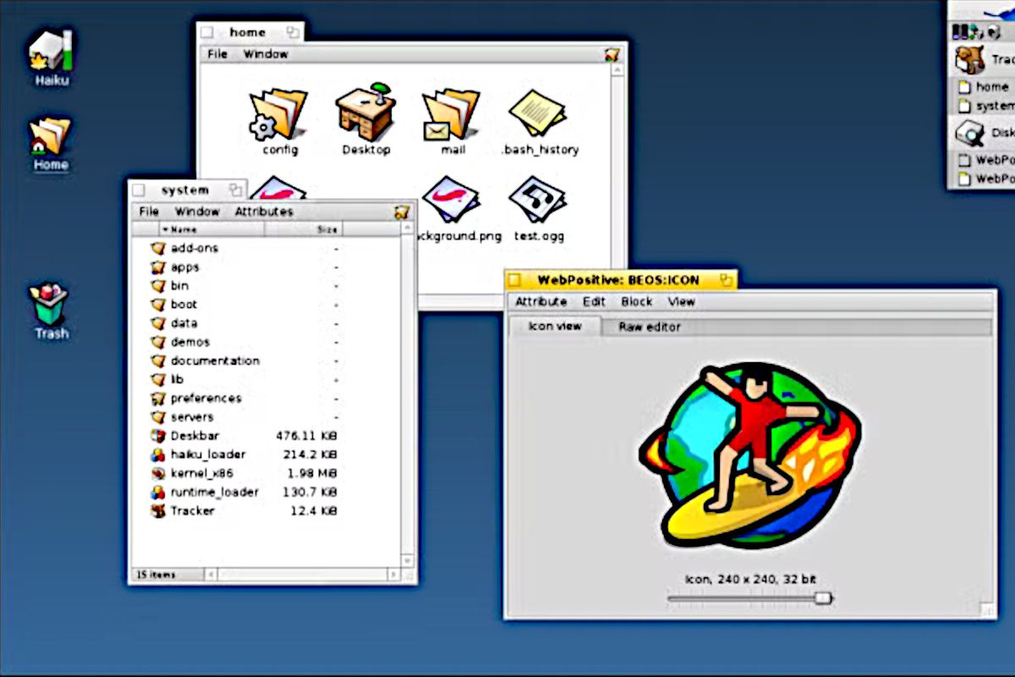Select the config folder icon in home window
The height and width of the screenshot is (677, 1015).
pos(279,114)
